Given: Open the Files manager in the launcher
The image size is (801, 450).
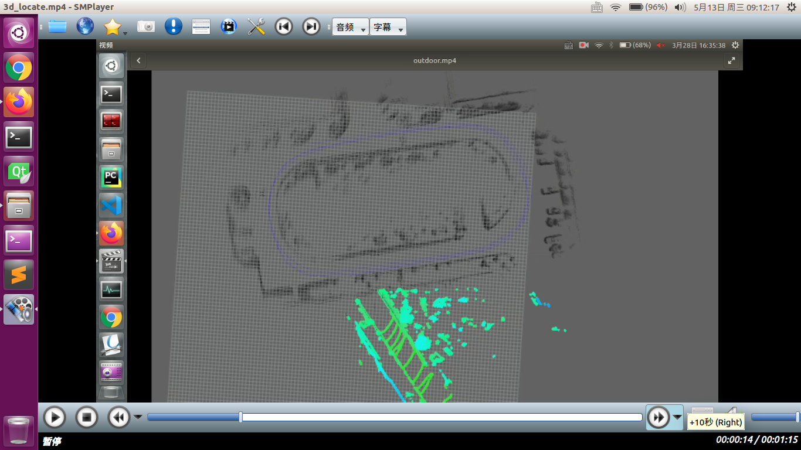Looking at the screenshot, I should tap(19, 206).
